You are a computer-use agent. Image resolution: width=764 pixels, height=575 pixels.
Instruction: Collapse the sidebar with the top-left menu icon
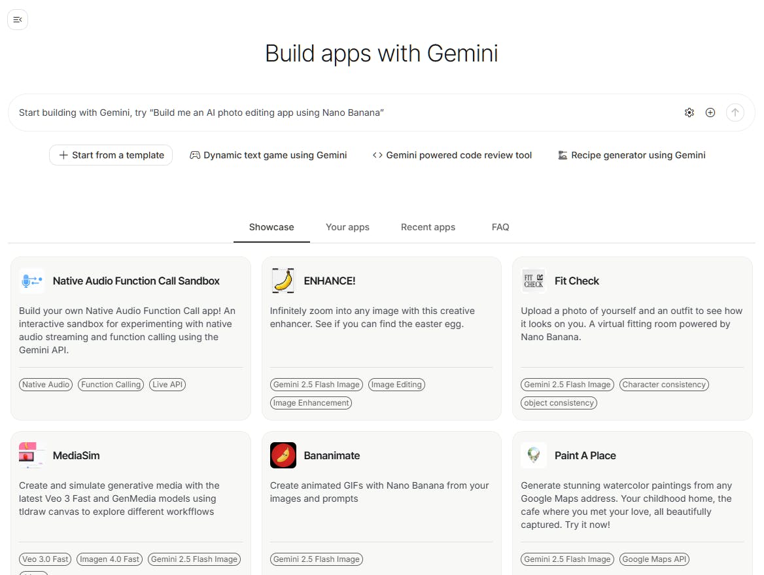[x=18, y=20]
